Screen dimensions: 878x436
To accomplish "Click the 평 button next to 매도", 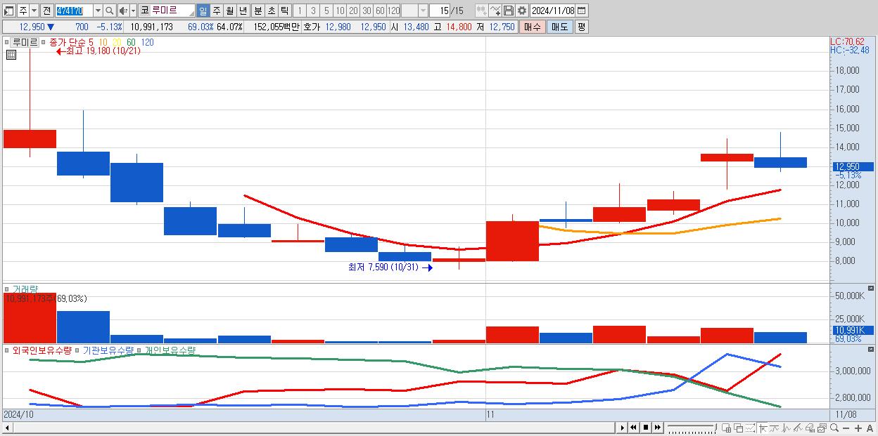I will (x=581, y=27).
